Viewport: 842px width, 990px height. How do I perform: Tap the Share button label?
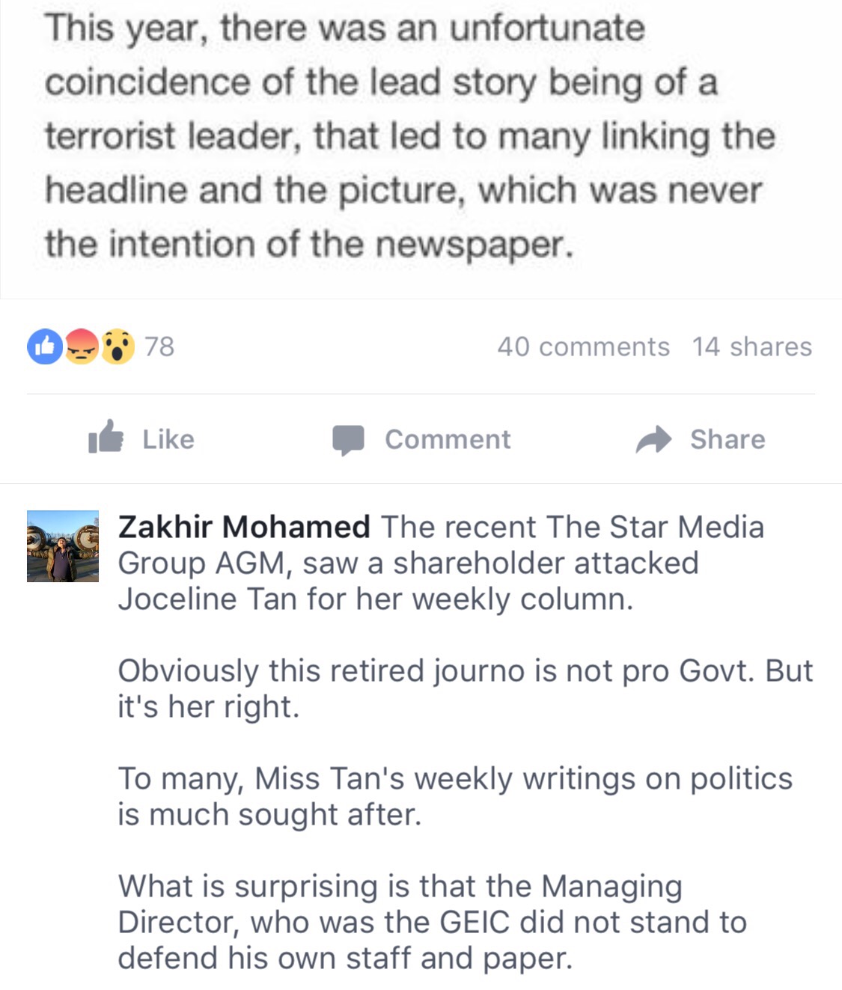pos(727,439)
